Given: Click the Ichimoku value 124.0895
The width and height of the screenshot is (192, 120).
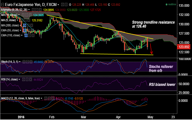Looking at the screenshot, I should (49, 10).
